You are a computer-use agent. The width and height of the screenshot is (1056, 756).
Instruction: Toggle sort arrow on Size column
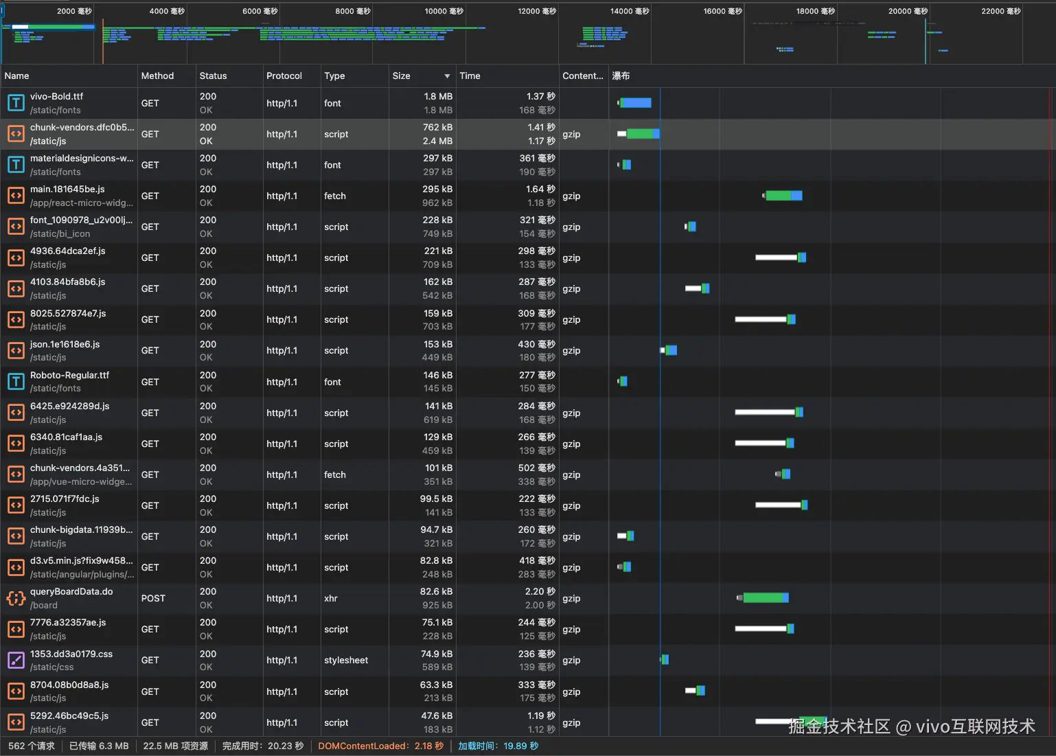click(447, 76)
